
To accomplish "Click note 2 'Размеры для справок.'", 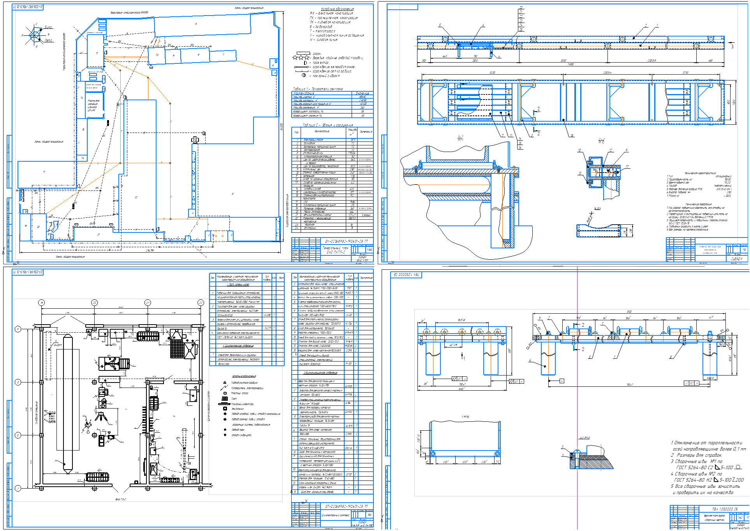I will coord(696,455).
